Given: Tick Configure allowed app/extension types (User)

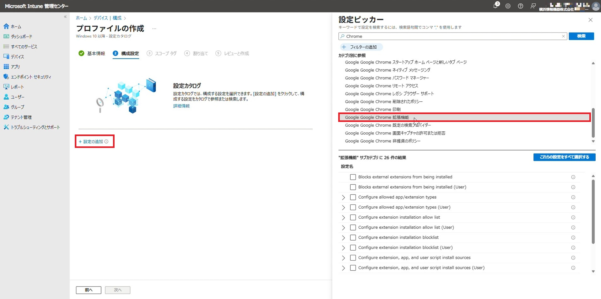Looking at the screenshot, I should click(353, 207).
